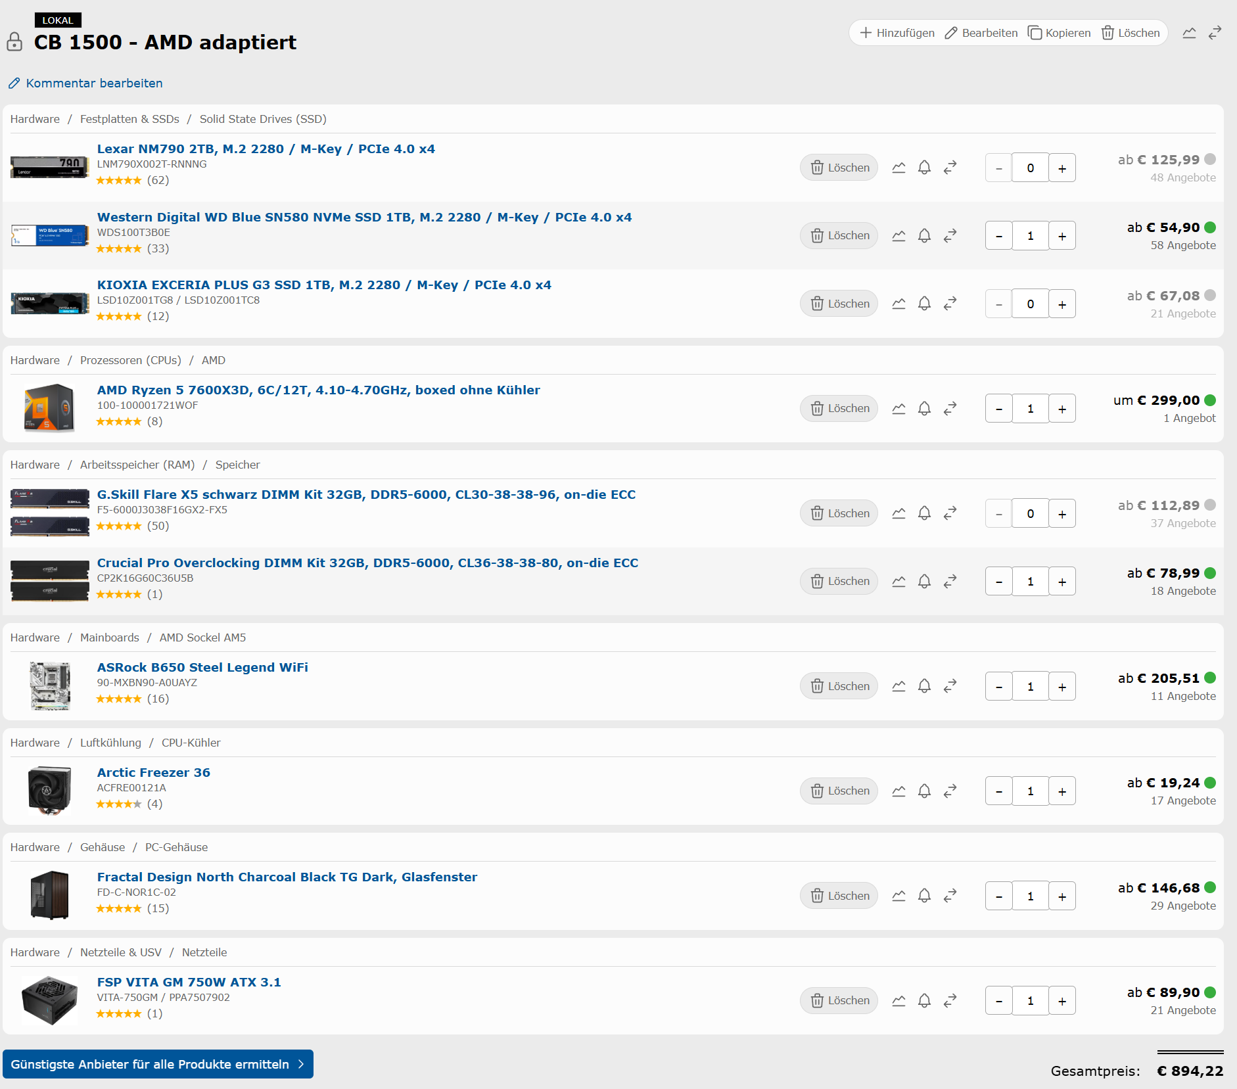The width and height of the screenshot is (1237, 1089).
Task: Click swap arrows icon for G.Skill Flare X5
Action: tap(950, 513)
